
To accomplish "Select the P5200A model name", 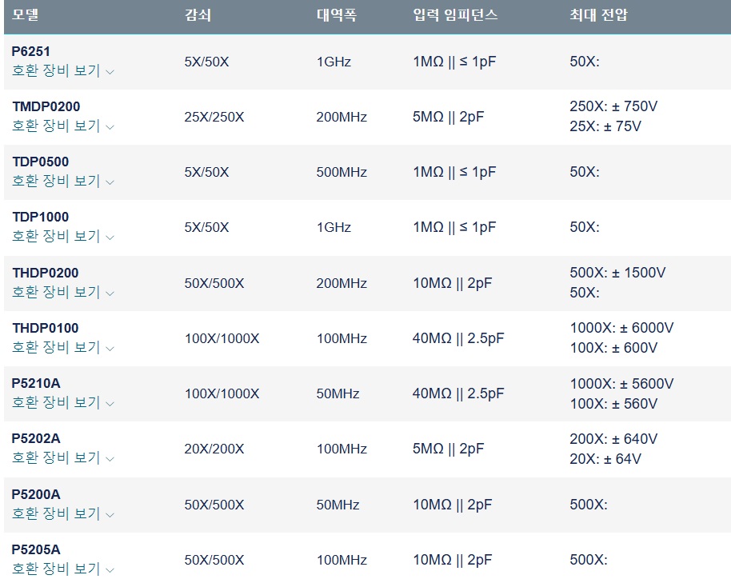I will pos(36,494).
